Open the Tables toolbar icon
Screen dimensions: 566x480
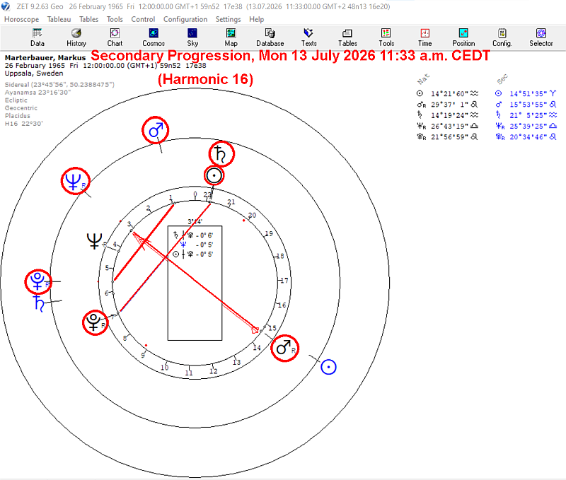(347, 37)
